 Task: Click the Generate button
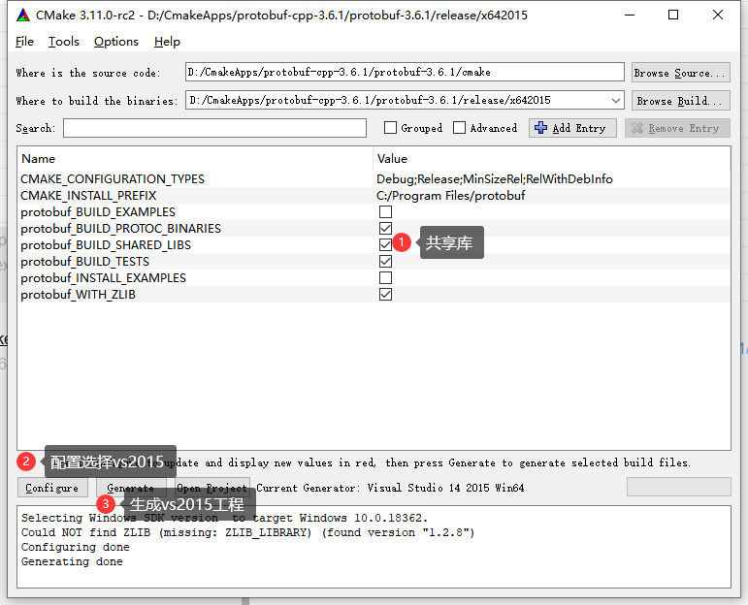[131, 488]
